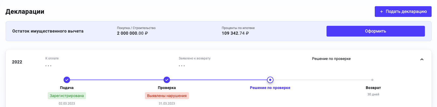This screenshot has height=107, width=437.
Task: Click the Зарегистрирована green status badge
Action: [x=67, y=96]
